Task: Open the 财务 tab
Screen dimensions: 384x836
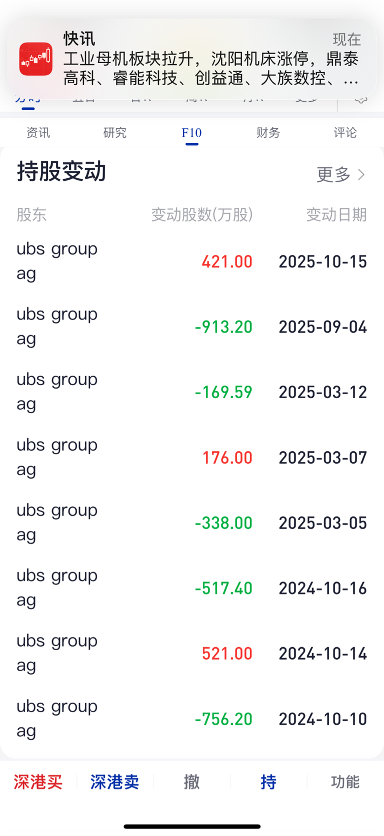Action: click(x=268, y=133)
